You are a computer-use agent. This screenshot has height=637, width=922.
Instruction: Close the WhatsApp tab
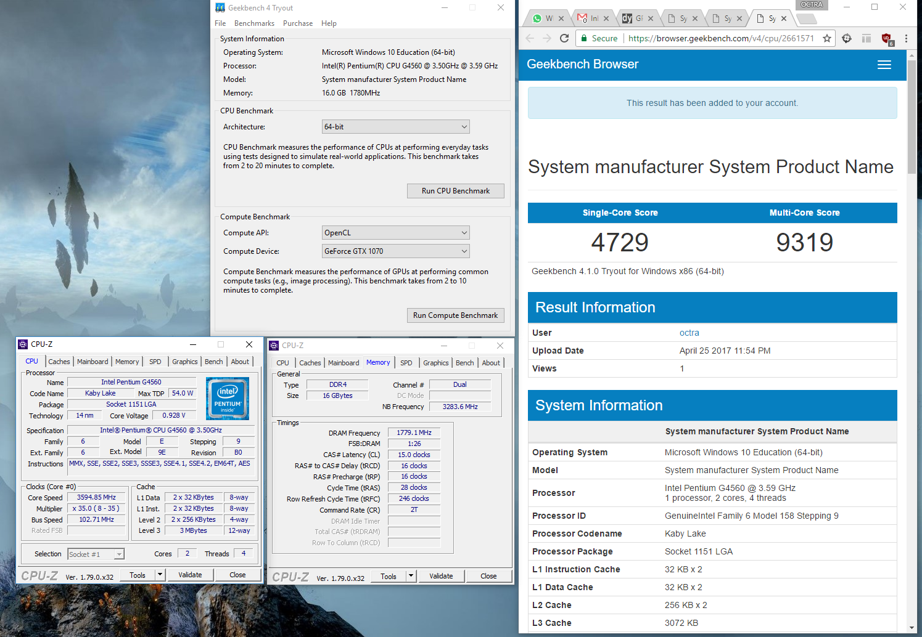pos(561,18)
